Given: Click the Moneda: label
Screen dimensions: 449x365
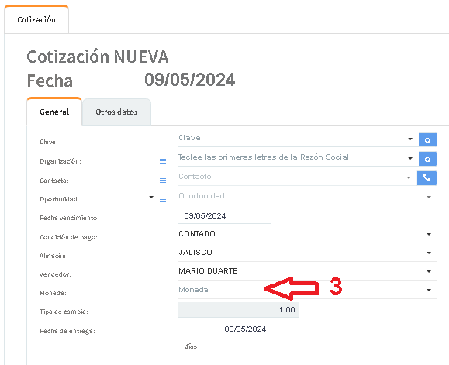Looking at the screenshot, I should pos(53,293).
